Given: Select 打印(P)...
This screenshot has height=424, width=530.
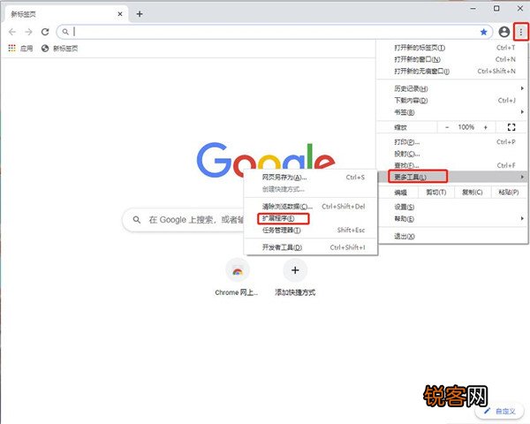Looking at the screenshot, I should [452, 142].
